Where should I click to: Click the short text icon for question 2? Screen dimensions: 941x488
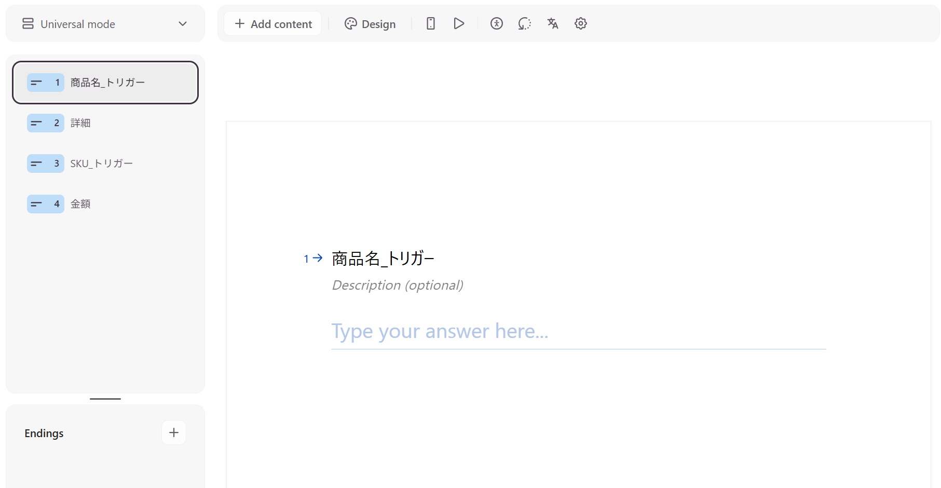coord(36,123)
